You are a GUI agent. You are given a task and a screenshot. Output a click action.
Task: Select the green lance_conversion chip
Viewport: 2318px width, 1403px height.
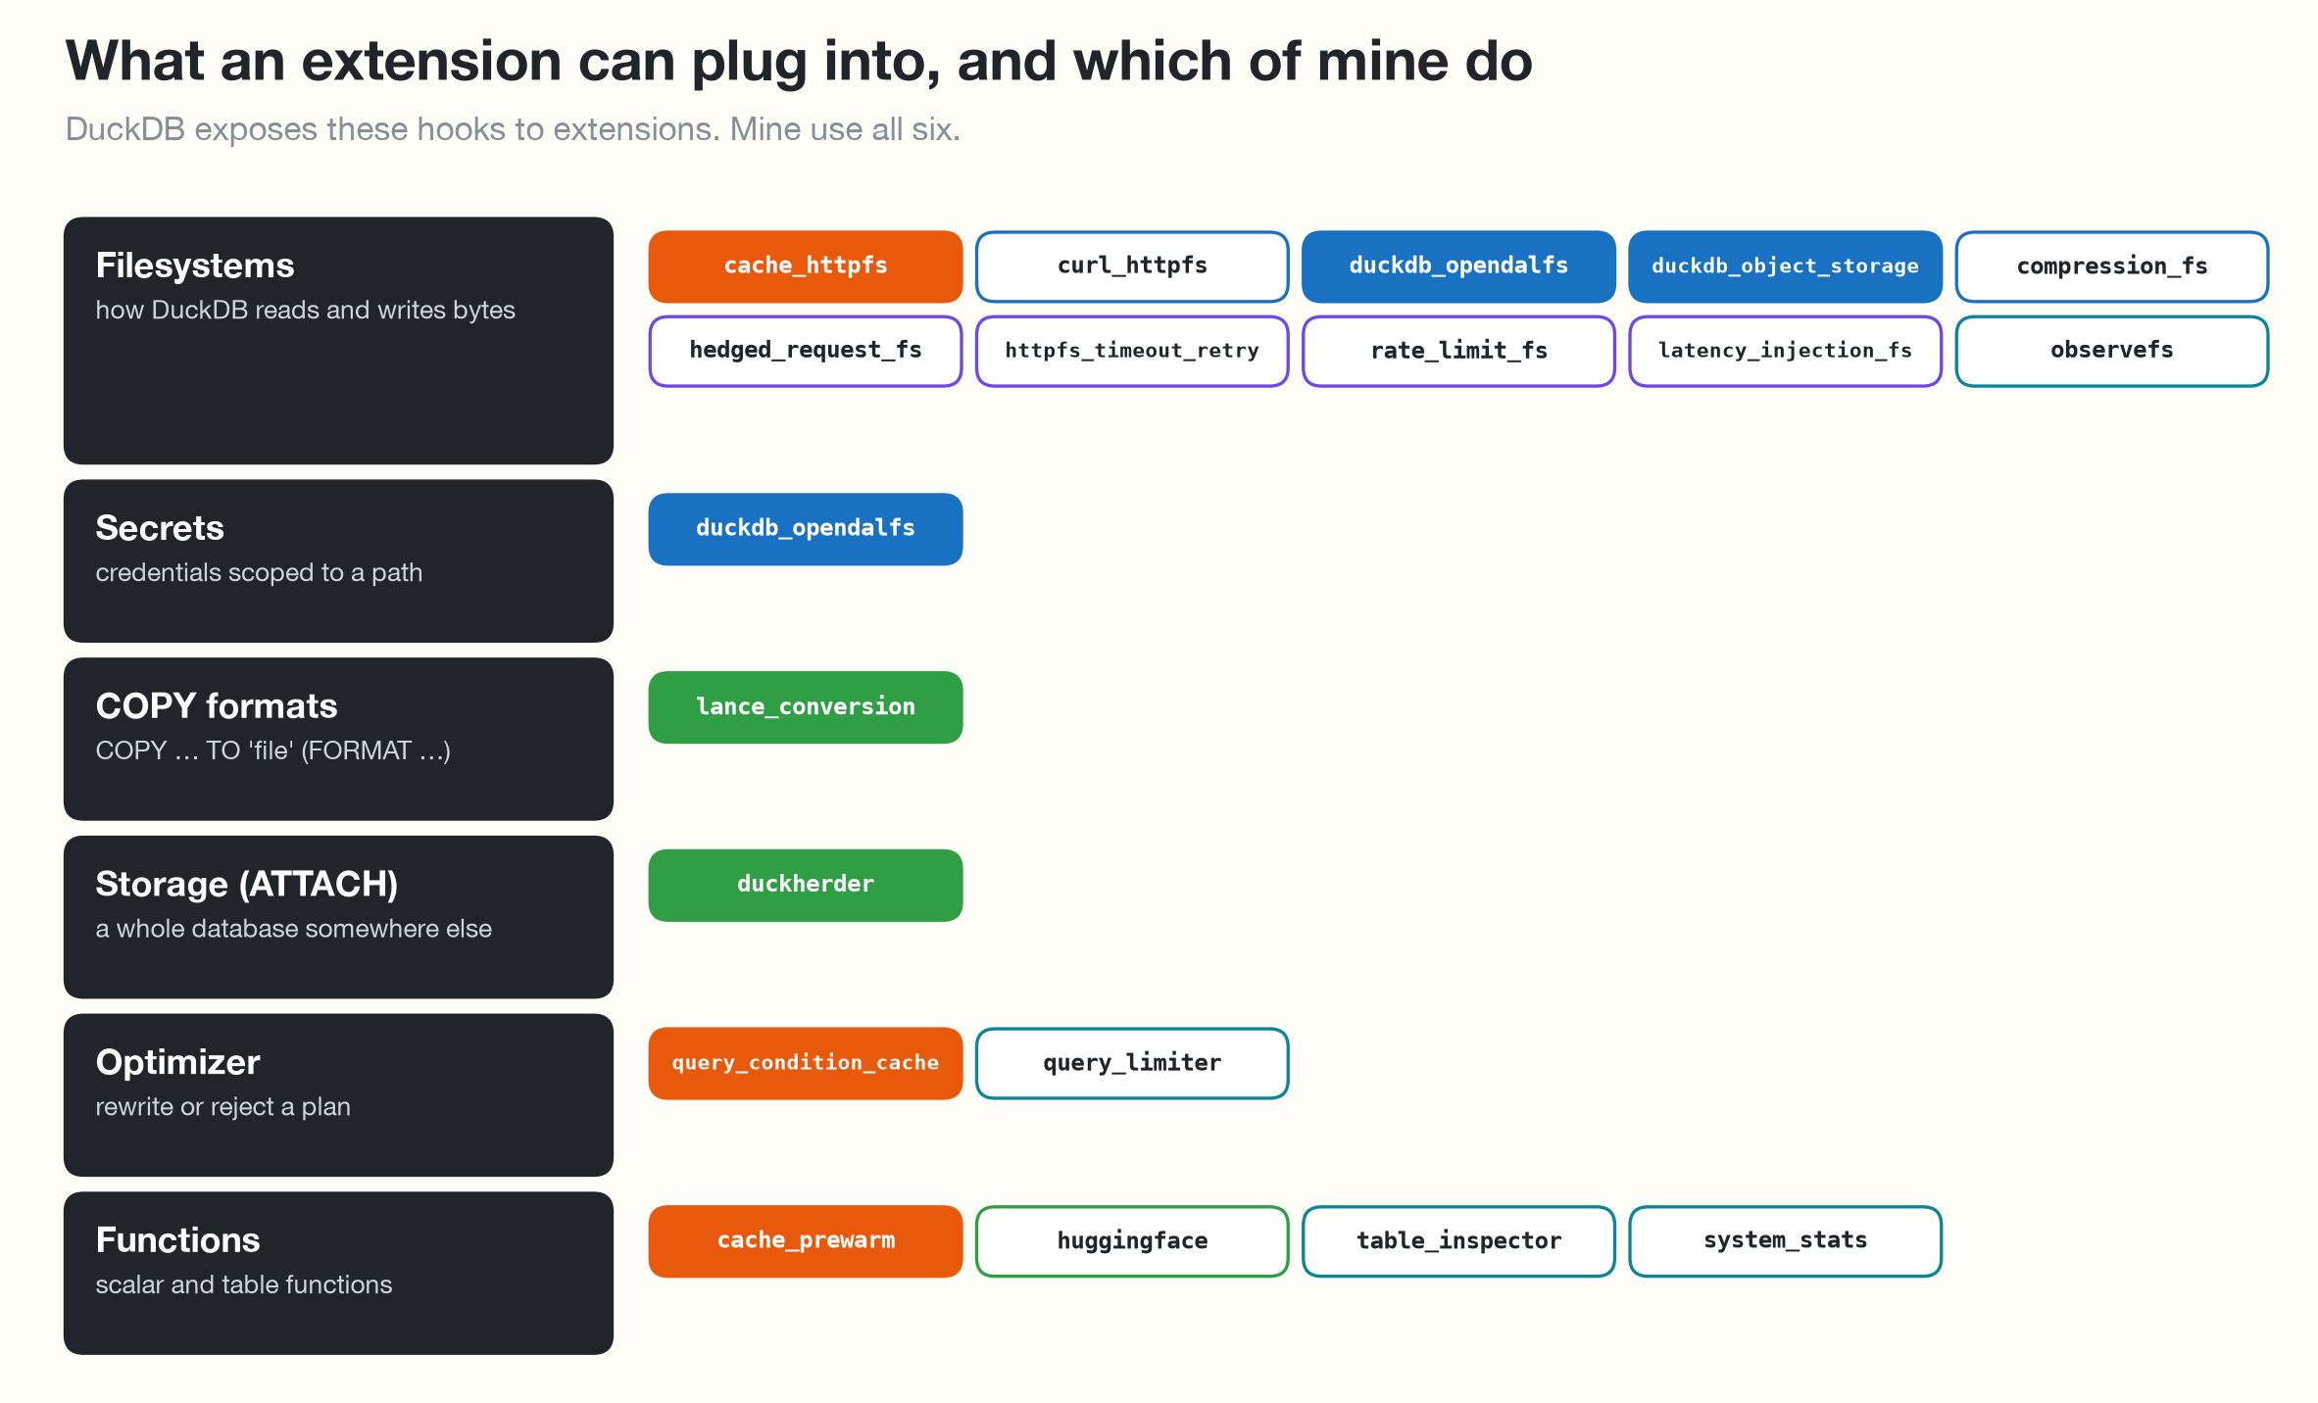click(x=805, y=707)
